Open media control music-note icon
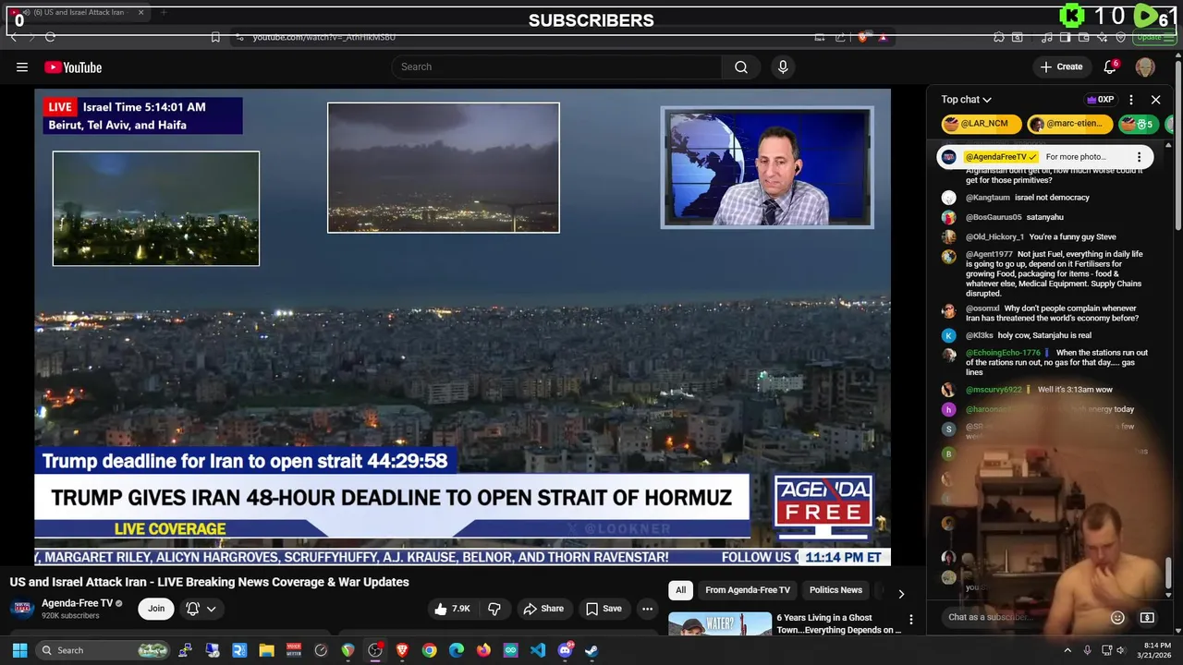Screen dimensions: 1183x665 click(x=1046, y=37)
